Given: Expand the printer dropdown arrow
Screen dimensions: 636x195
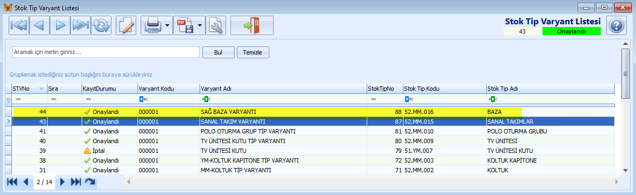Looking at the screenshot, I should (168, 25).
